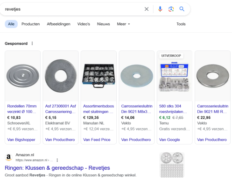
Task: Open the €14,06 Carrosseriesluitring image
Action: coord(137,76)
